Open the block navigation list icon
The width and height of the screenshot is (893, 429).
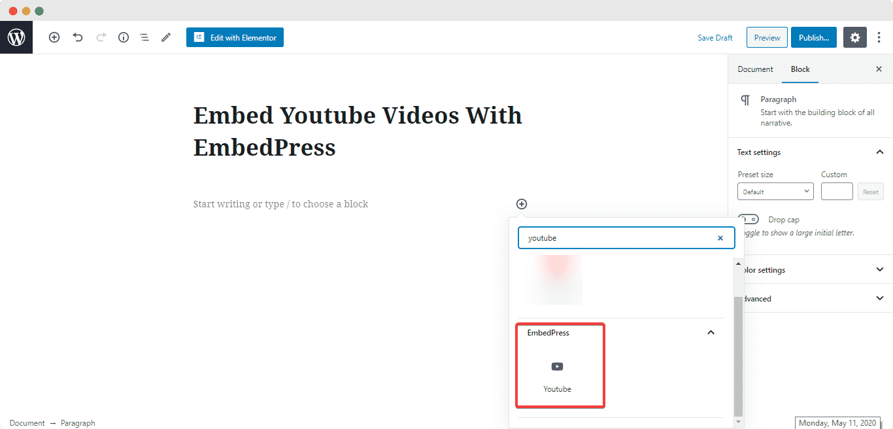(x=144, y=37)
